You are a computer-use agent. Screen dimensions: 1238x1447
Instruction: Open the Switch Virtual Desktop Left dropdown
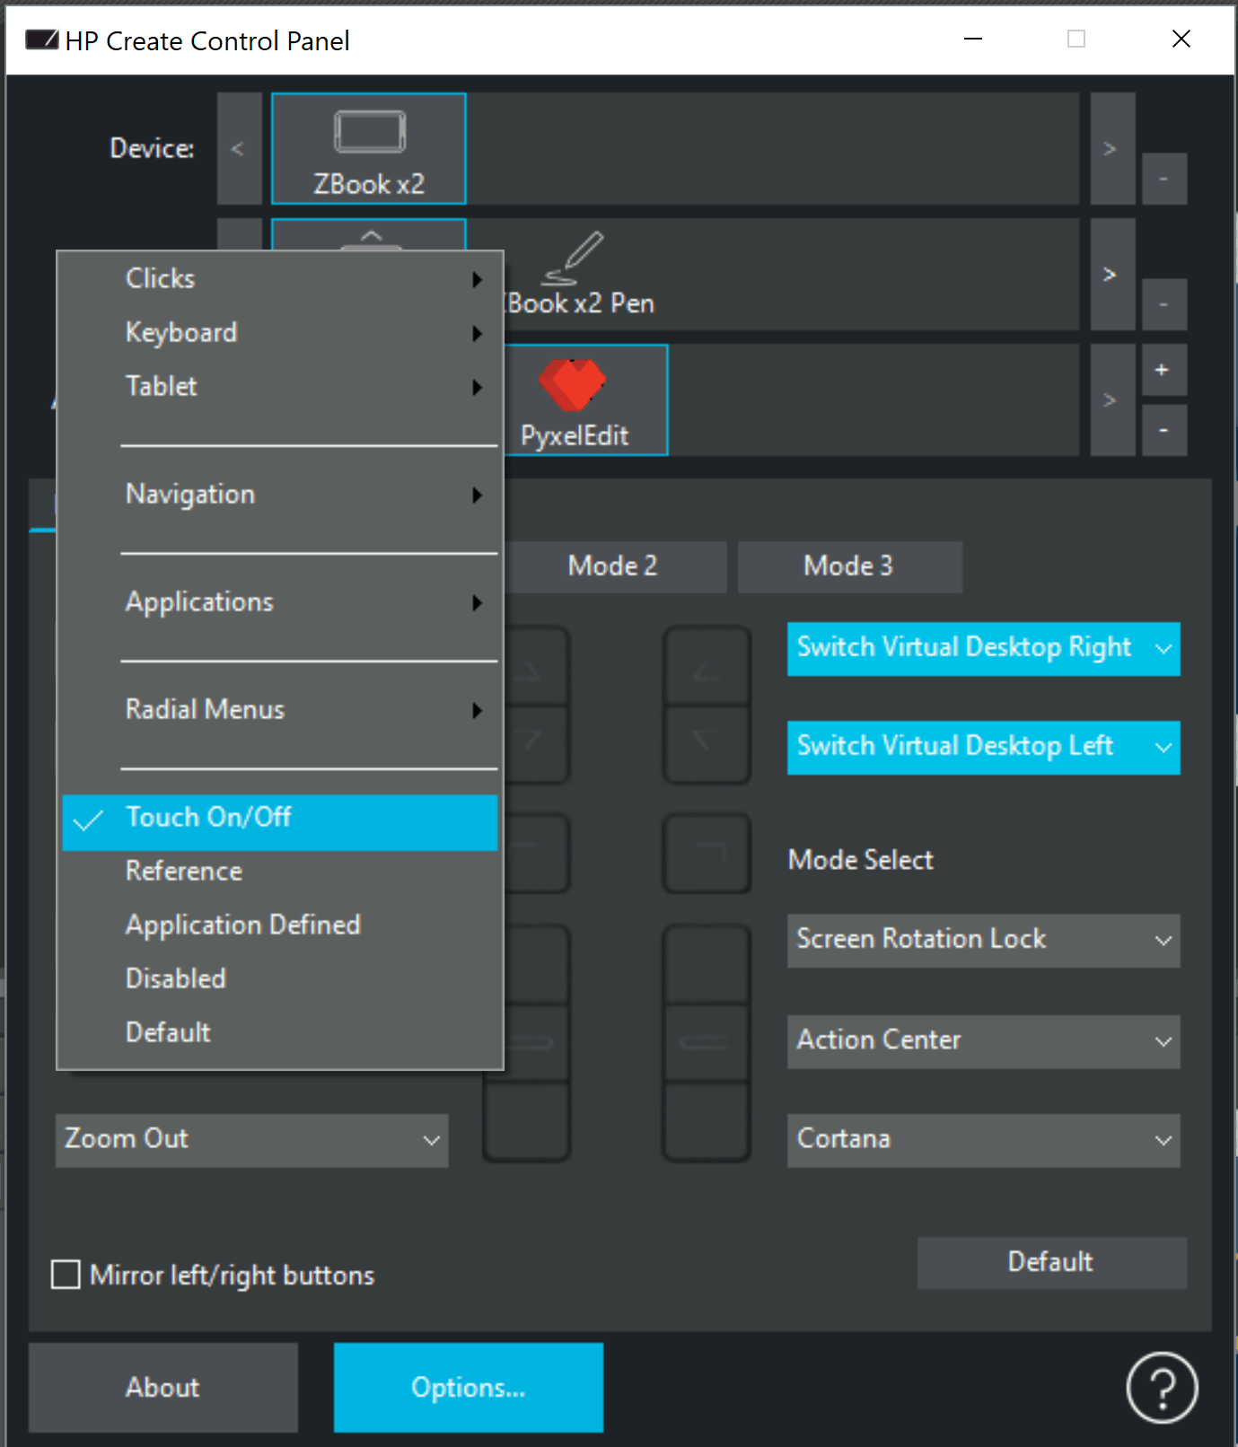point(983,748)
